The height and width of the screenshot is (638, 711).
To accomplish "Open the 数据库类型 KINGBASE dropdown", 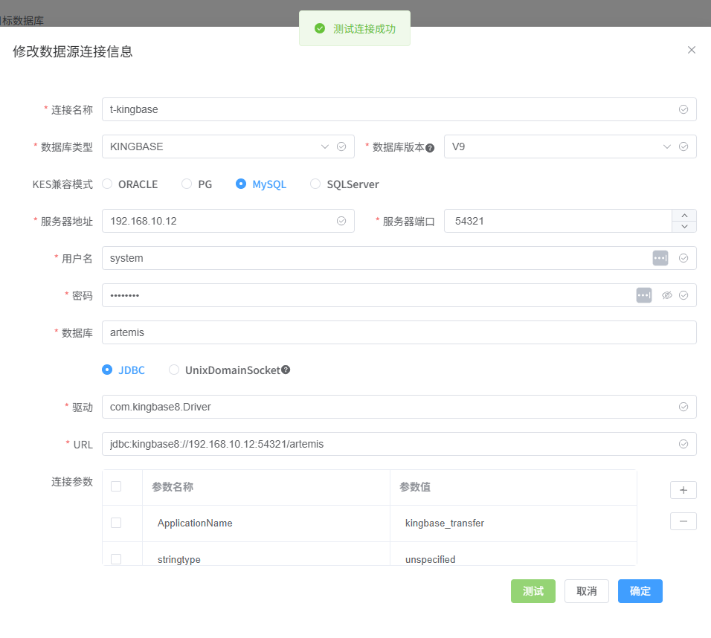I will (x=228, y=146).
